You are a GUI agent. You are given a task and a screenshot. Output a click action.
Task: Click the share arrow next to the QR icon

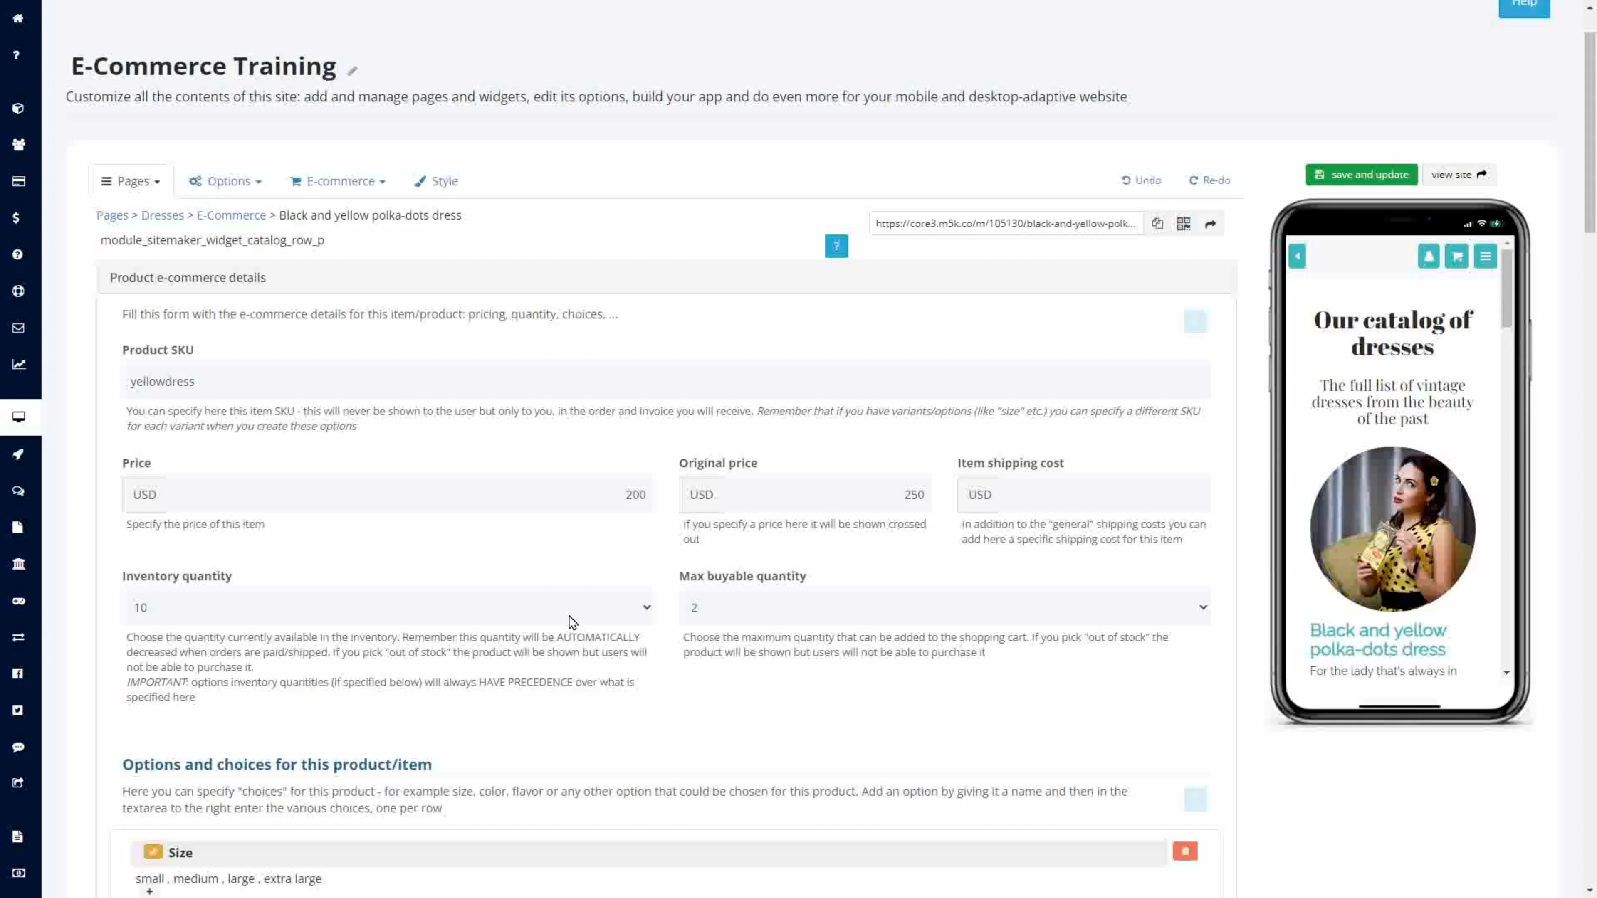[x=1209, y=223]
